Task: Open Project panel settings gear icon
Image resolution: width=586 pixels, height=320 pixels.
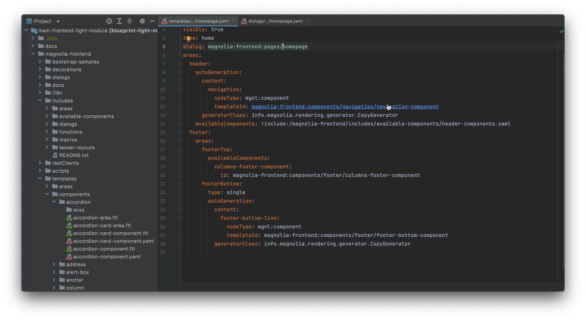Action: (142, 21)
